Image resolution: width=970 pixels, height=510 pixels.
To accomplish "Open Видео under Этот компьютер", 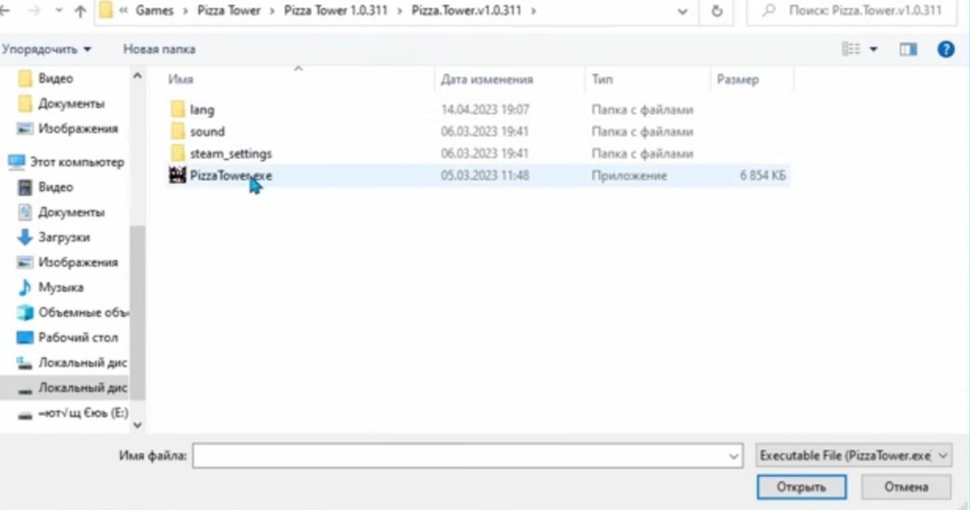I will (55, 187).
